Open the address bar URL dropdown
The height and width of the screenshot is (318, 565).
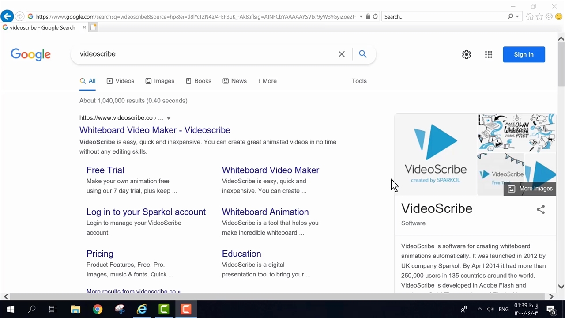point(361,17)
